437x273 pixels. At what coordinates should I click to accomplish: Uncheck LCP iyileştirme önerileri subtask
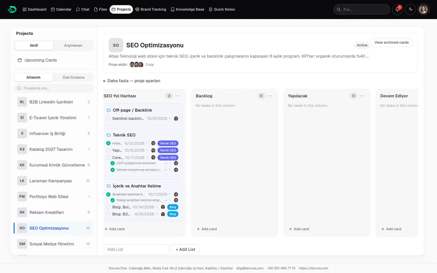[x=112, y=163]
